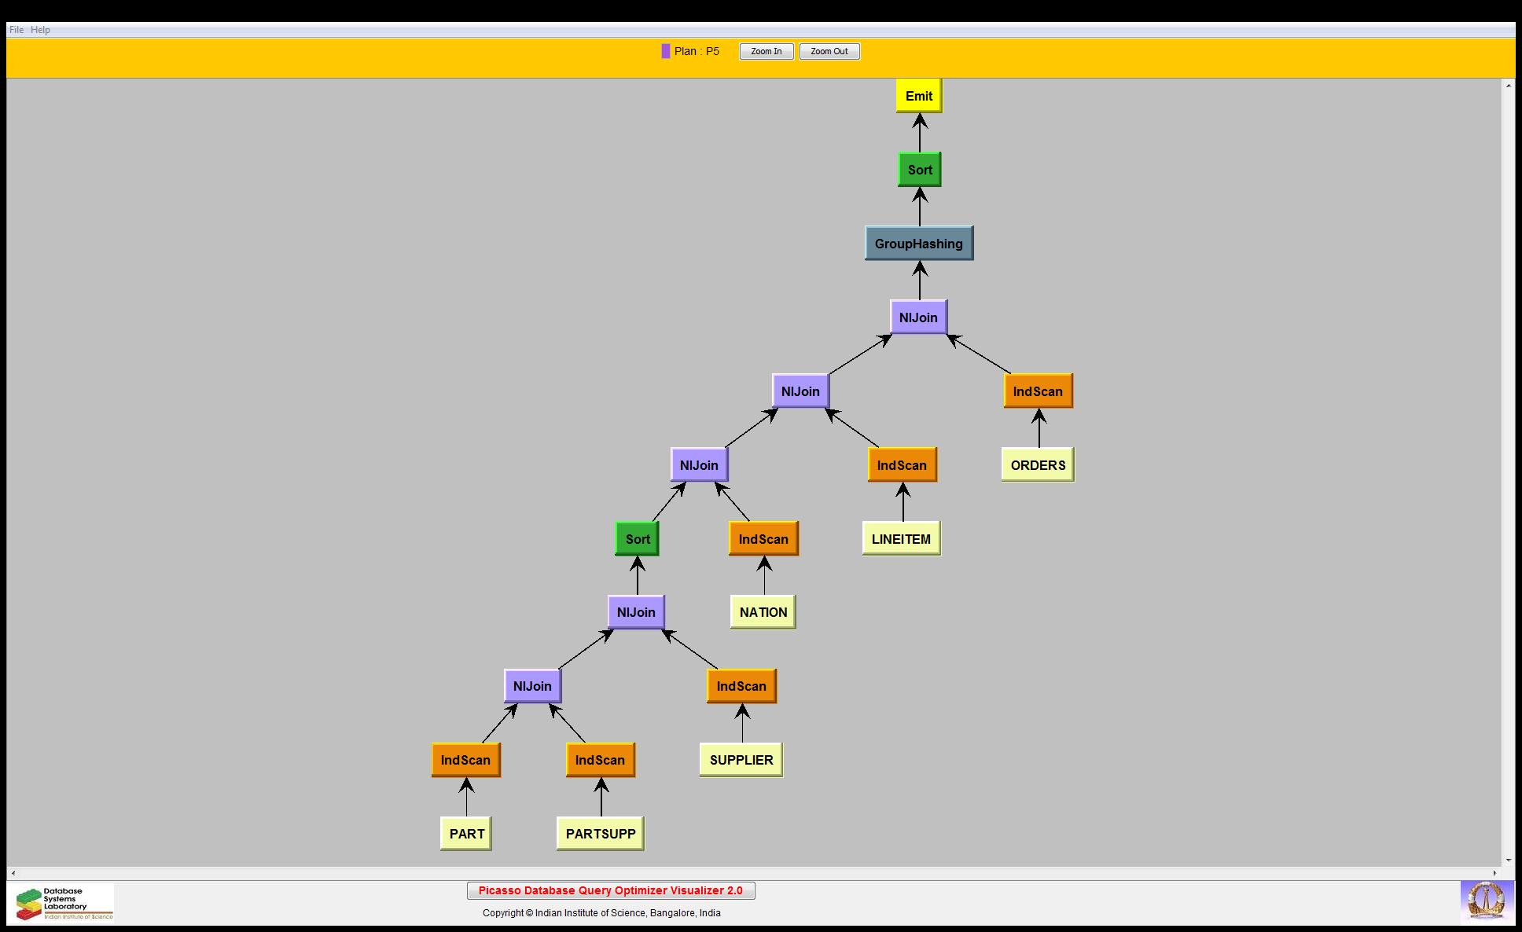Select the topmost NIJoin node

tap(918, 317)
